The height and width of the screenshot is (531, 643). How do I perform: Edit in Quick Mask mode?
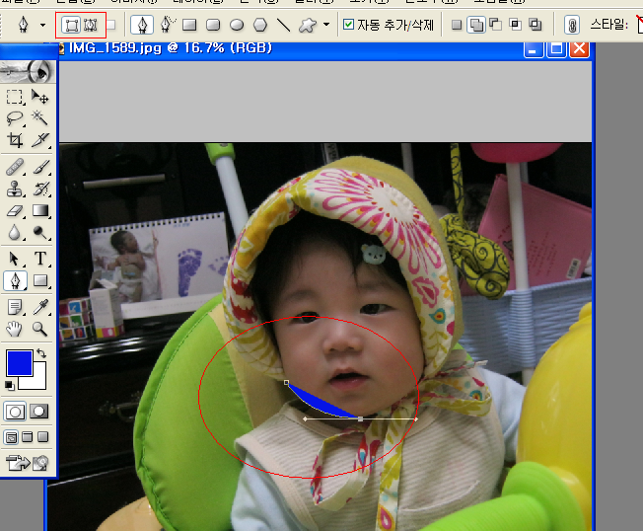39,412
